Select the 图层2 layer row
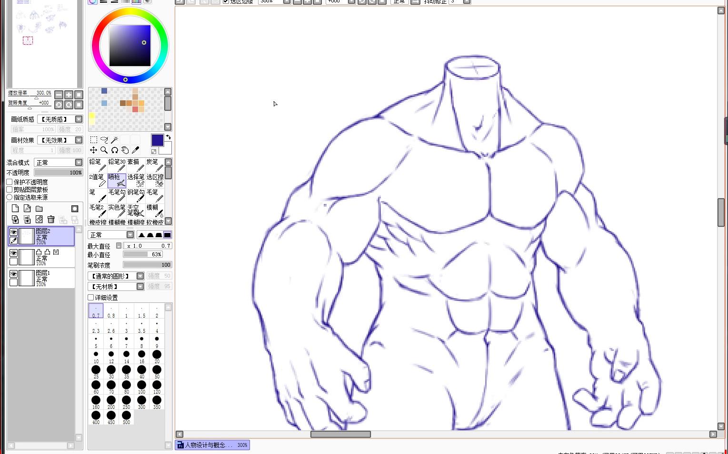728x454 pixels. [41, 236]
